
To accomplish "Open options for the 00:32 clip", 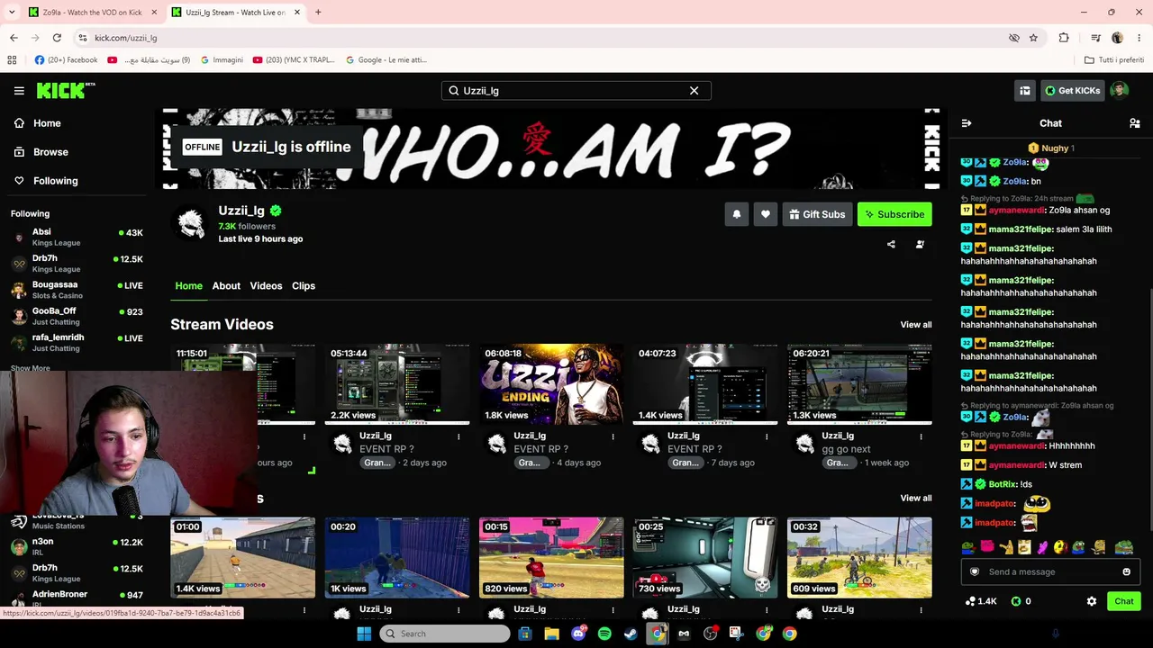I will tap(921, 610).
